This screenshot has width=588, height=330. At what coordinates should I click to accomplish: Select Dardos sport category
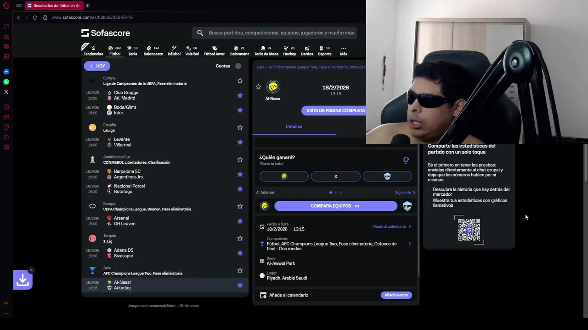click(307, 50)
